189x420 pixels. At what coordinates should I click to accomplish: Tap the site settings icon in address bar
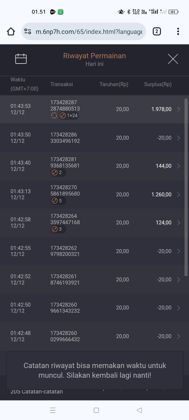coord(28,31)
